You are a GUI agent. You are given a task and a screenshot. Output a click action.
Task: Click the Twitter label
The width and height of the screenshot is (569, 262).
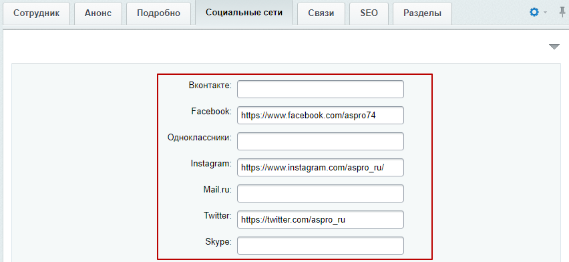coord(217,215)
